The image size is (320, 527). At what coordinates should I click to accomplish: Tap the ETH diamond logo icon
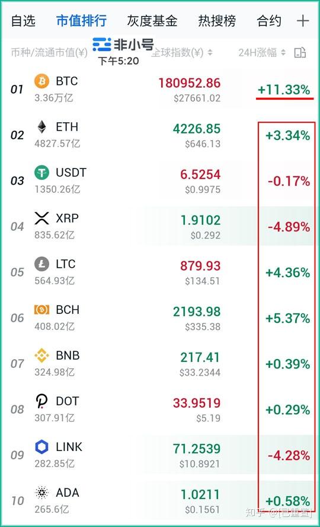pyautogui.click(x=41, y=127)
